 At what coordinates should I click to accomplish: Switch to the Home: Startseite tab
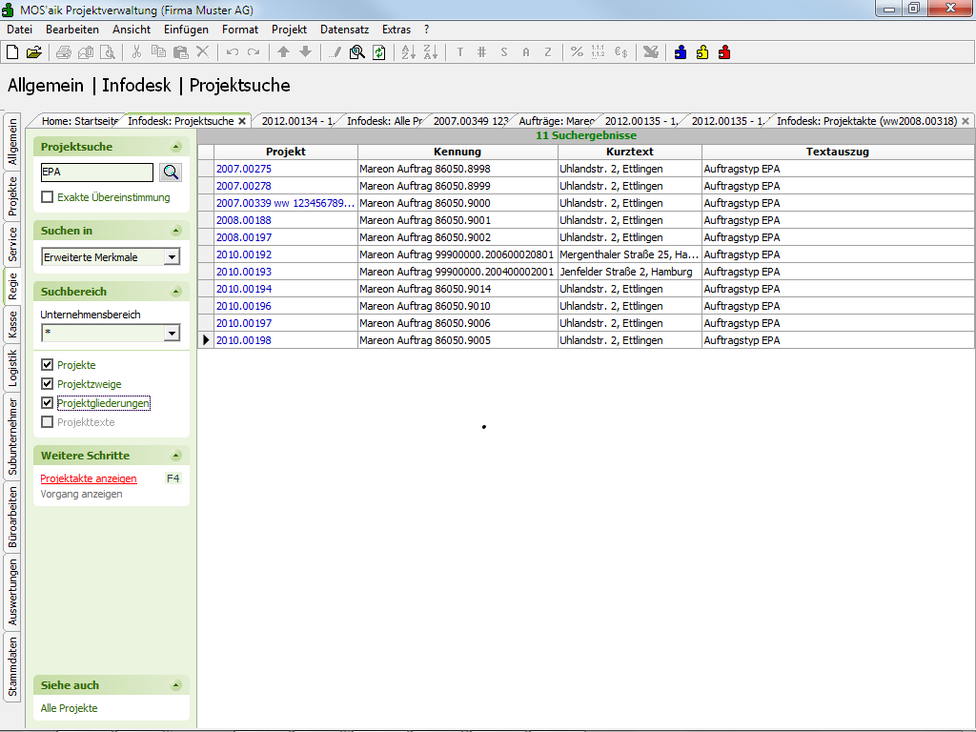tap(80, 121)
